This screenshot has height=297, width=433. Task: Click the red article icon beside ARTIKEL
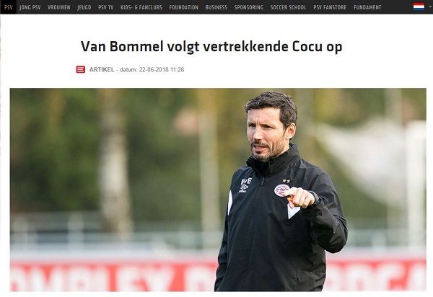pyautogui.click(x=81, y=69)
